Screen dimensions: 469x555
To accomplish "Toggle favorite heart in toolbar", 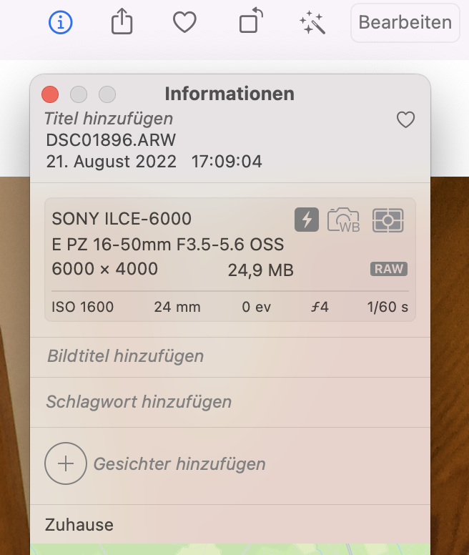I will (x=184, y=23).
